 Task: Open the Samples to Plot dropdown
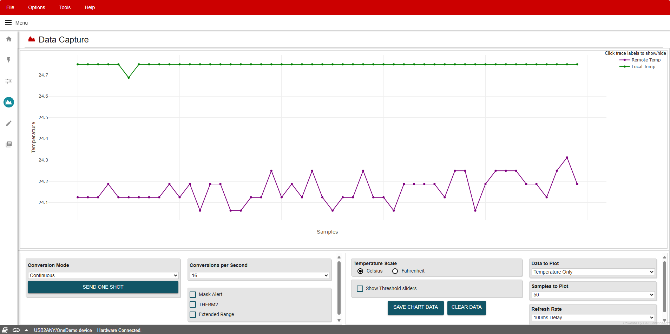pos(593,295)
